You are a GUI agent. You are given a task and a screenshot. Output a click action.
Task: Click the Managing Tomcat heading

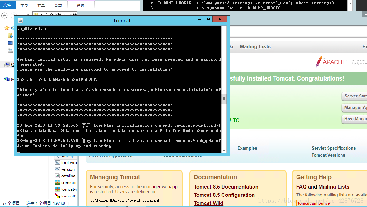tap(115, 177)
